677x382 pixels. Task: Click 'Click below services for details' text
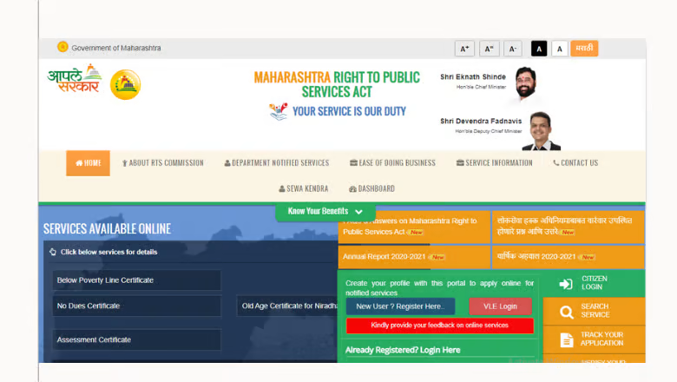click(x=108, y=252)
